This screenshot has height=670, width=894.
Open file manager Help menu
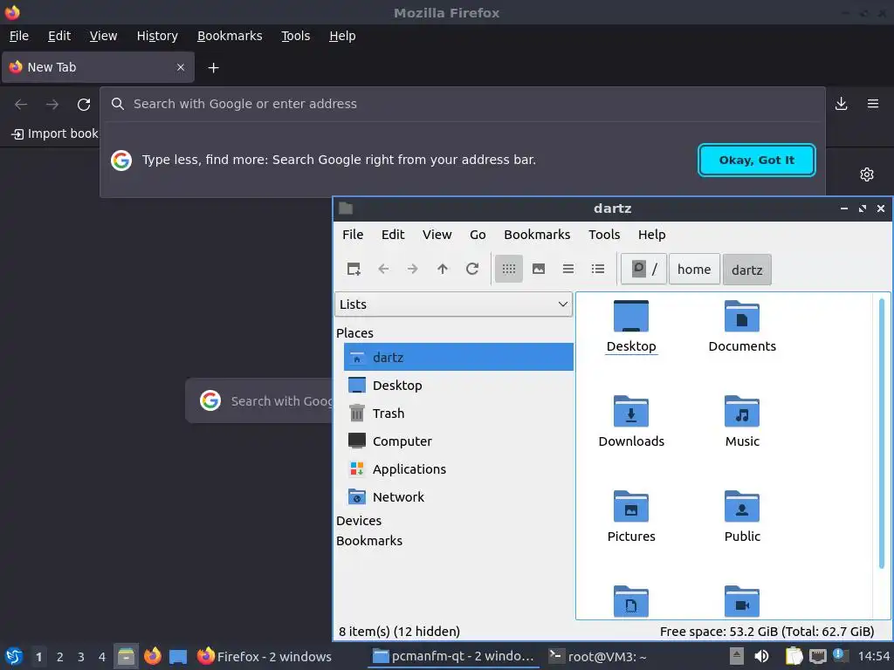pyautogui.click(x=651, y=235)
